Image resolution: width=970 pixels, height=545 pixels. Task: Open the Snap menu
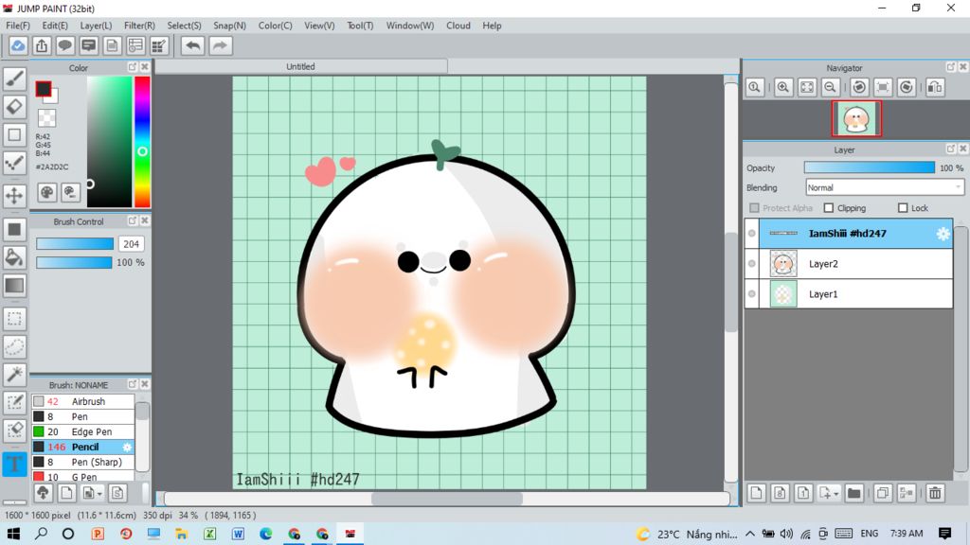[229, 26]
